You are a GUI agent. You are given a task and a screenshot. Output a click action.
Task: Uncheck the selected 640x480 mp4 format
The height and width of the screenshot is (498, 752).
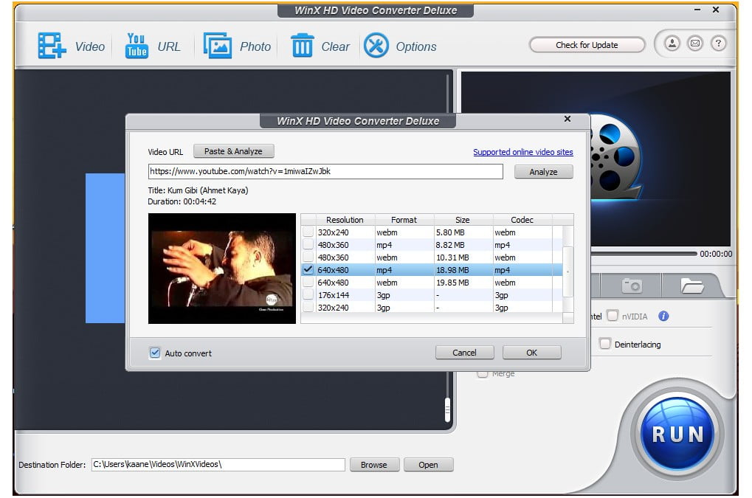pyautogui.click(x=308, y=269)
